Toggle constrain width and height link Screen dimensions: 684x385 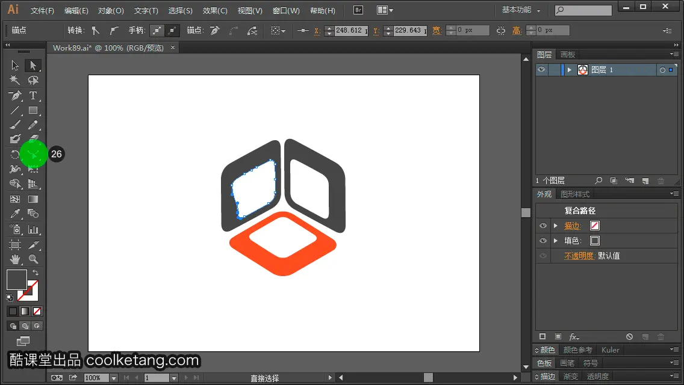click(501, 31)
